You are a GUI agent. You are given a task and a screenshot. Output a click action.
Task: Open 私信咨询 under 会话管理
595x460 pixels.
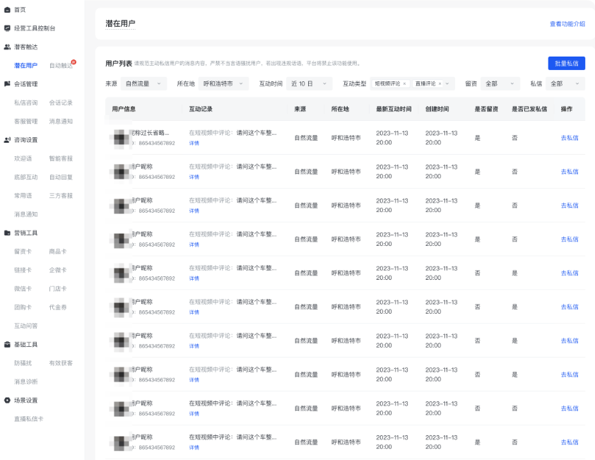coord(26,102)
